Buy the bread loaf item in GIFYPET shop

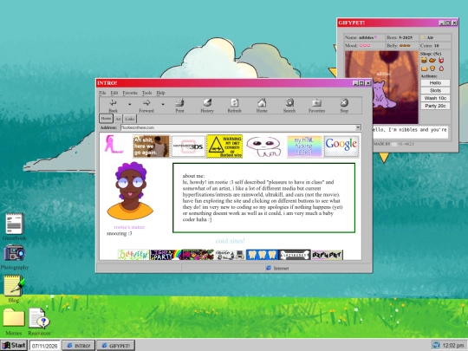(x=424, y=68)
